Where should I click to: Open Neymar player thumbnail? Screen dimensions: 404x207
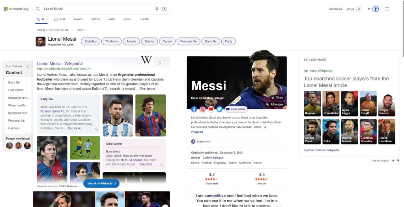pyautogui.click(x=312, y=103)
